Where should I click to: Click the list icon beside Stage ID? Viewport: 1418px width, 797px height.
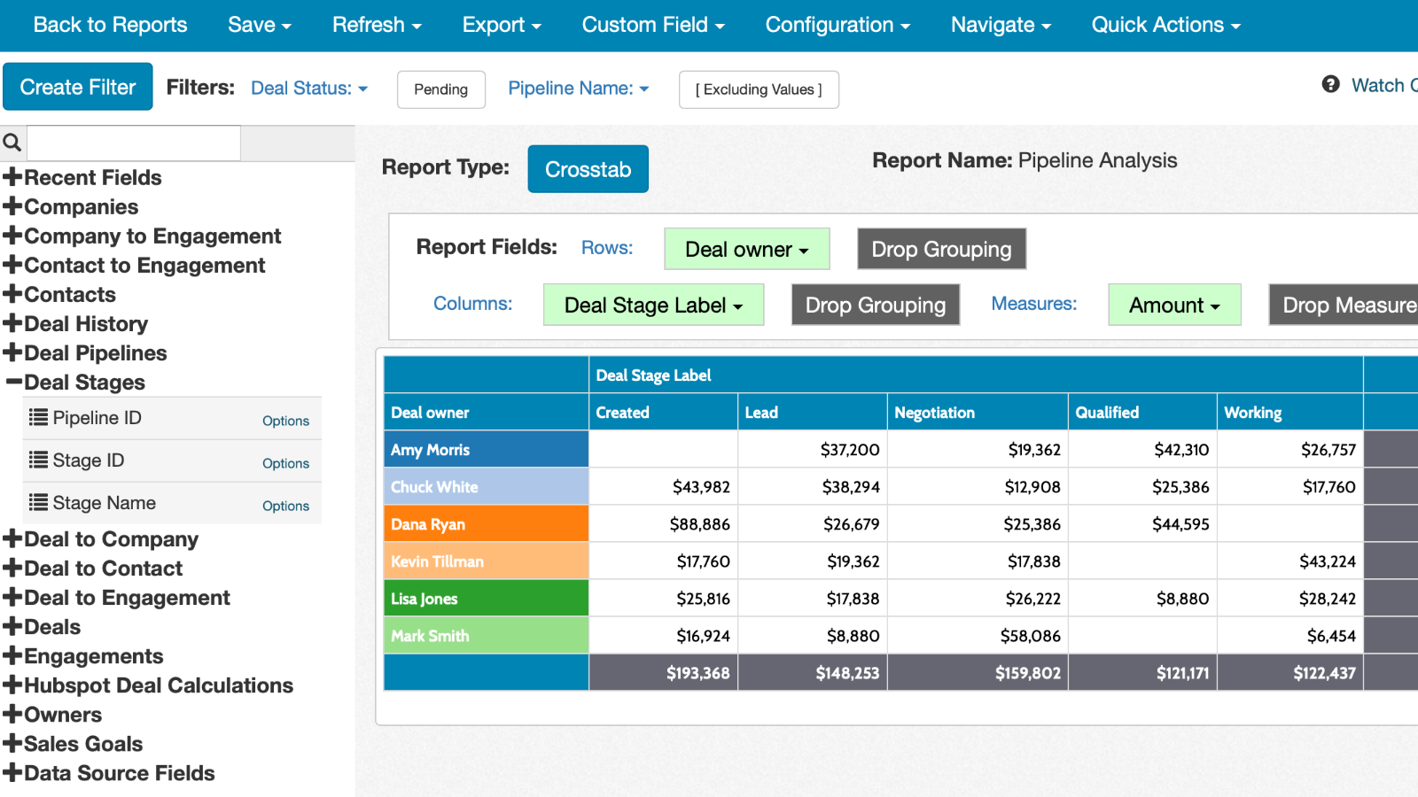(x=39, y=460)
